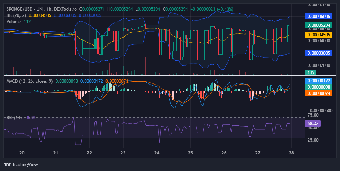Click date 20 on the time axis
This screenshot has height=171, width=340.
tap(22, 153)
